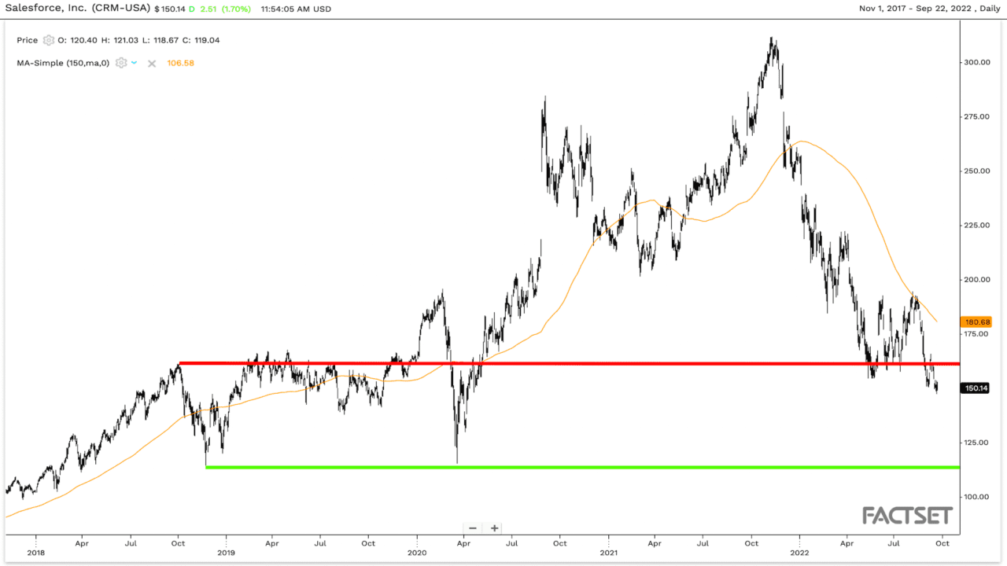Click the FACTSET logo watermark

pos(907,516)
